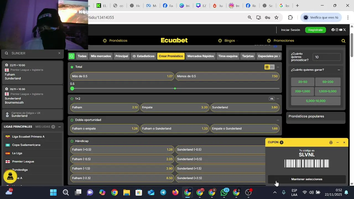The width and height of the screenshot is (354, 199).
Task: Pick Fulham at 2.12 in 1×2
Action: 105,107
